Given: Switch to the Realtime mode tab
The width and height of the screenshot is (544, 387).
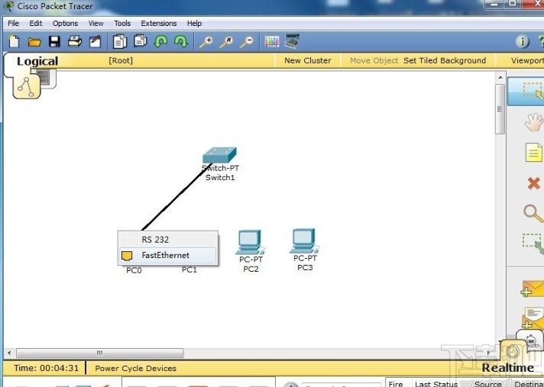Looking at the screenshot, I should [507, 368].
